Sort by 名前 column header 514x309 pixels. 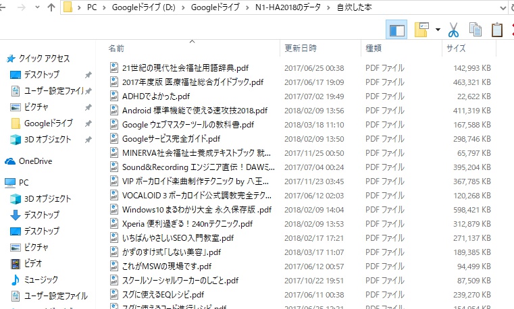click(x=116, y=49)
